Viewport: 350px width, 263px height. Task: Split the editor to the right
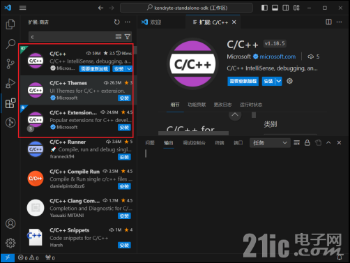click(x=328, y=22)
